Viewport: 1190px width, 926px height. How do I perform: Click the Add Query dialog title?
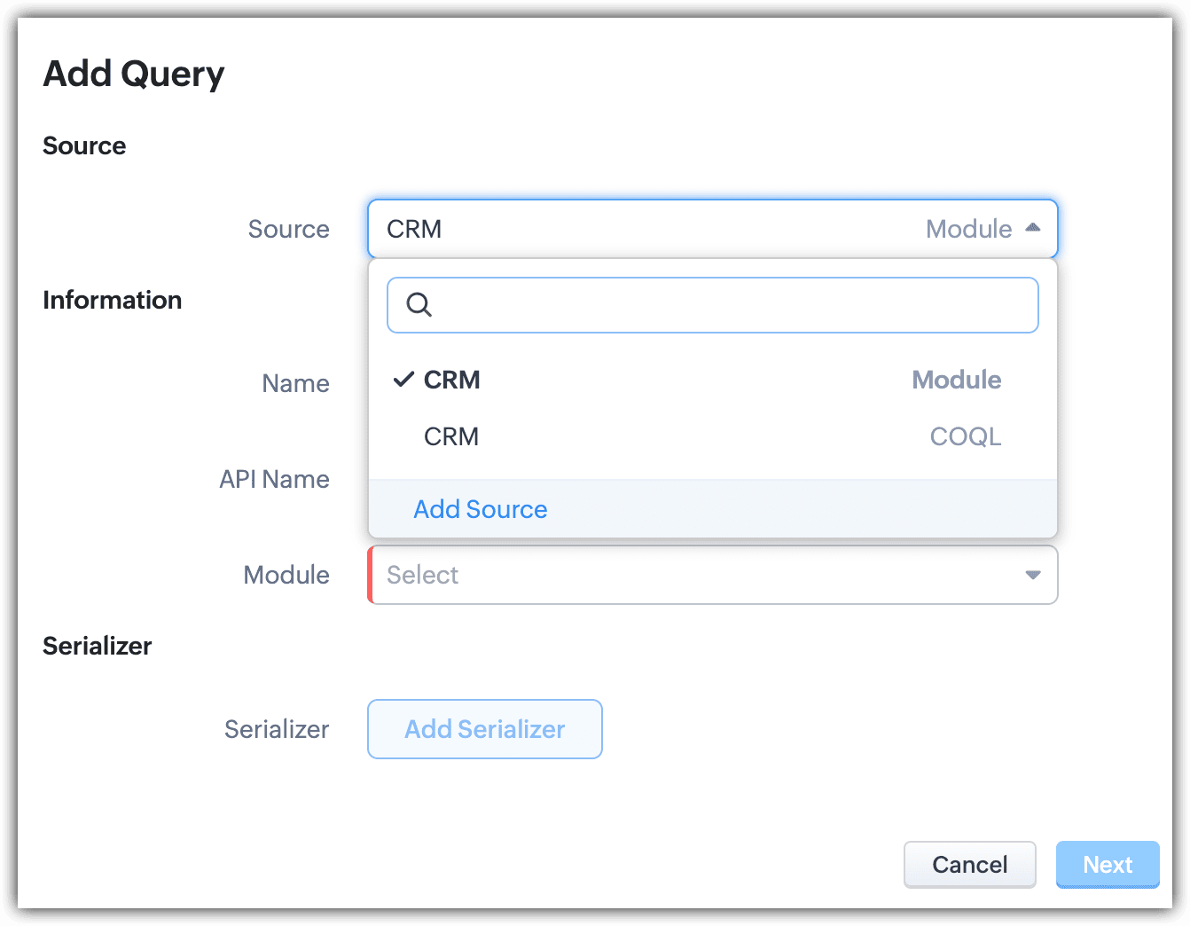click(x=134, y=74)
